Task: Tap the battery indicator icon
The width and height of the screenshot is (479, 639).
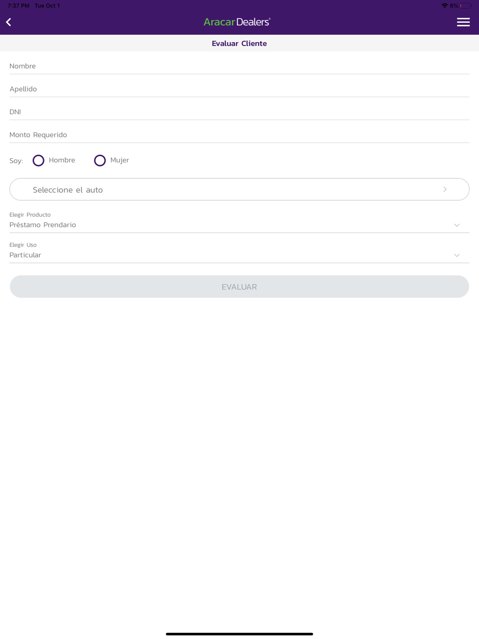Action: (x=466, y=6)
